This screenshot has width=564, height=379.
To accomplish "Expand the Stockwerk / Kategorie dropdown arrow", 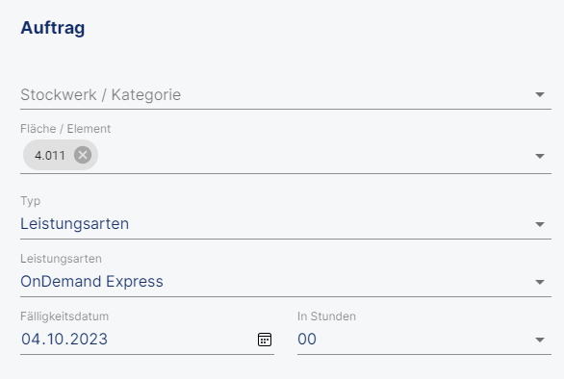I will click(x=540, y=94).
